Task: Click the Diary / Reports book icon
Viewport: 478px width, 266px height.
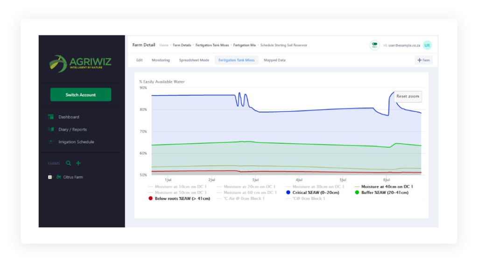Action: pos(51,129)
